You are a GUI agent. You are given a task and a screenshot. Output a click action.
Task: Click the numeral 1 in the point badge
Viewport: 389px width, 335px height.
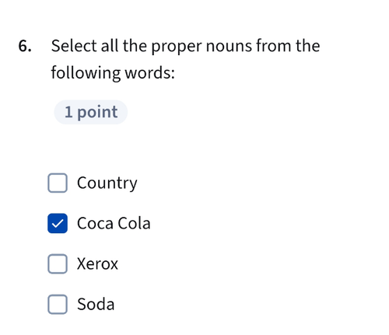(68, 112)
